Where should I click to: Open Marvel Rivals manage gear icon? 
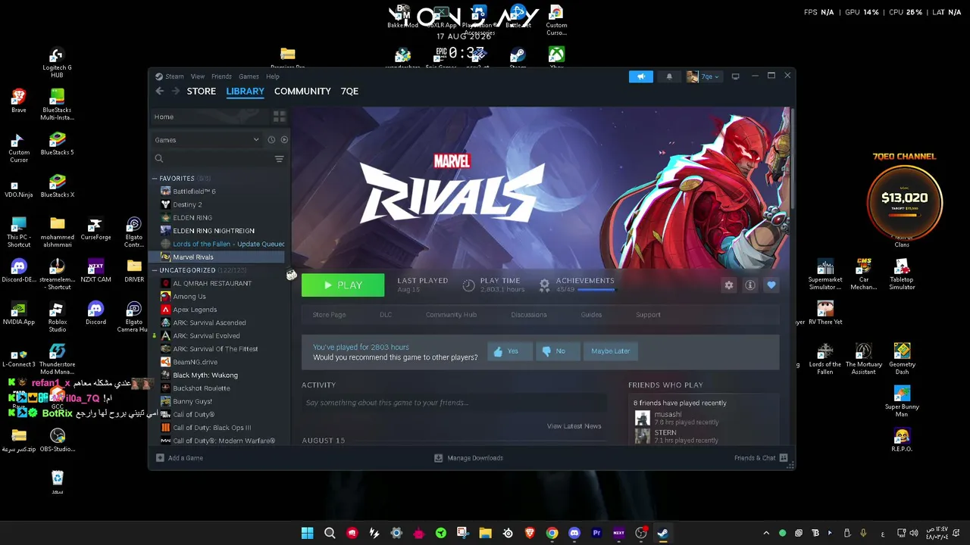728,285
